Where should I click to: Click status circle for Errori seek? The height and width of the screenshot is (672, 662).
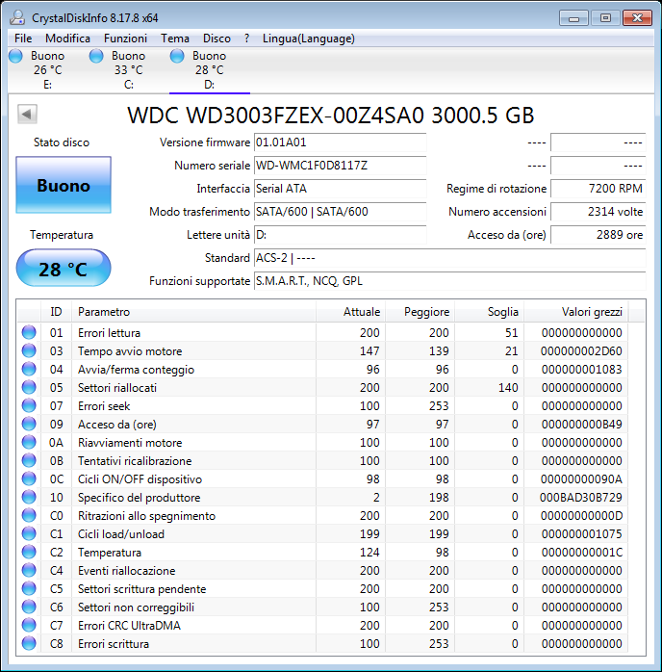[x=29, y=406]
